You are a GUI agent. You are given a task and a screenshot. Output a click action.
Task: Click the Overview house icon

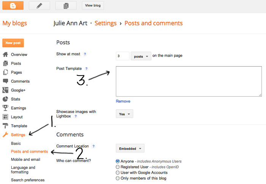pyautogui.click(x=5, y=55)
